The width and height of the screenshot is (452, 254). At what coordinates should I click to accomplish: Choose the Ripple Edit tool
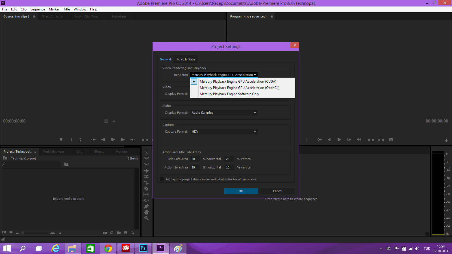coord(146,171)
